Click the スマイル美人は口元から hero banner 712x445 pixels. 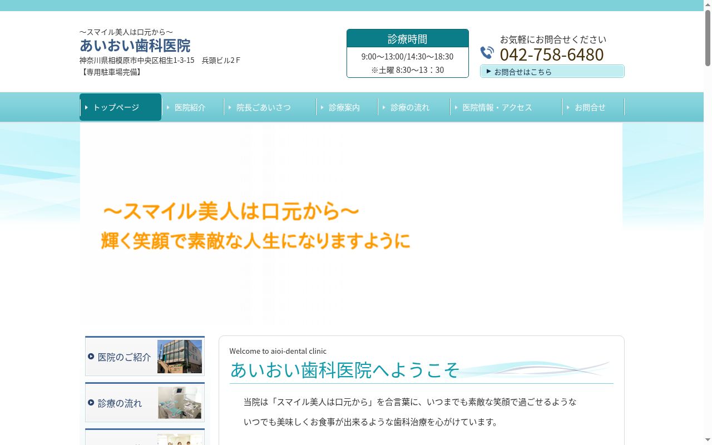click(x=351, y=224)
